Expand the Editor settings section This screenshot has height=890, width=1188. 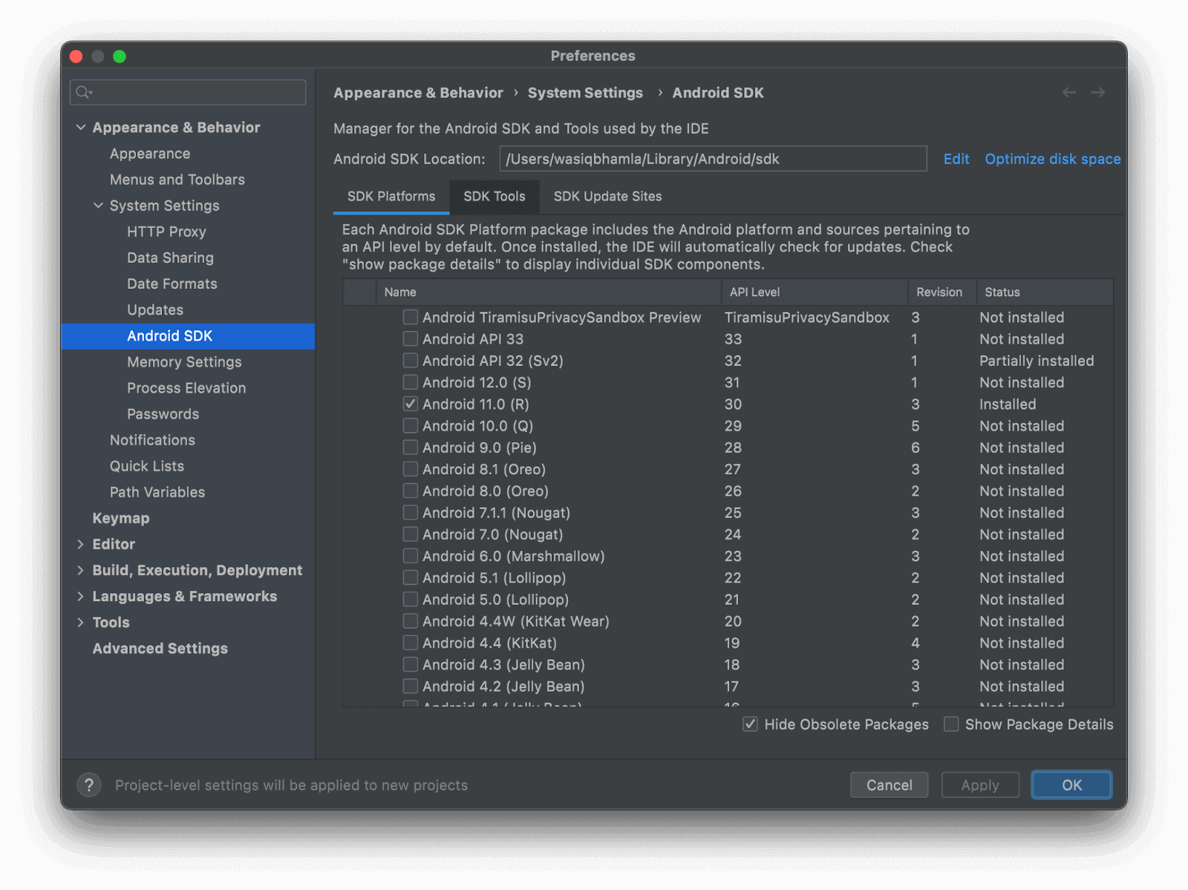[x=82, y=544]
